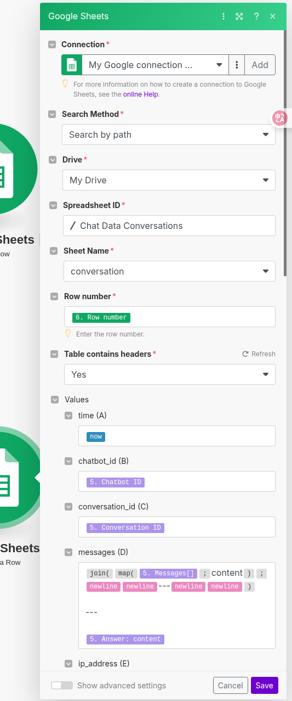This screenshot has height=701, width=292.
Task: Toggle the map checkbox for Row number
Action: coord(54,296)
